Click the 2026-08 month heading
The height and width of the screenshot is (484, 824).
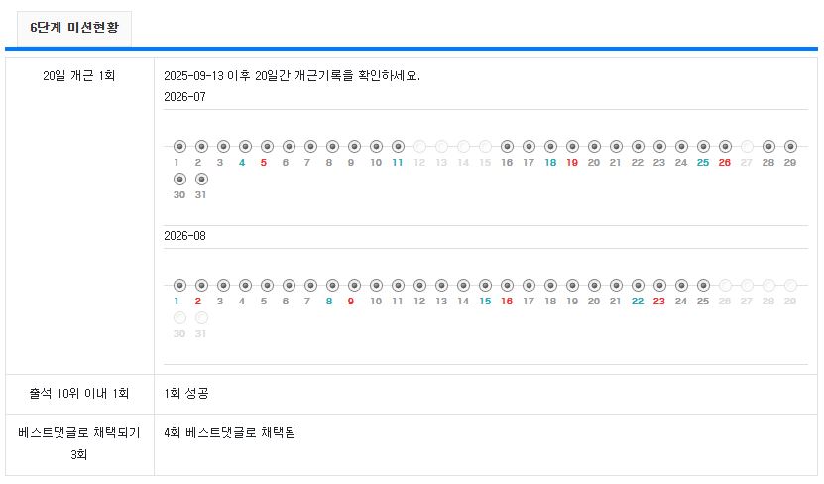(184, 235)
